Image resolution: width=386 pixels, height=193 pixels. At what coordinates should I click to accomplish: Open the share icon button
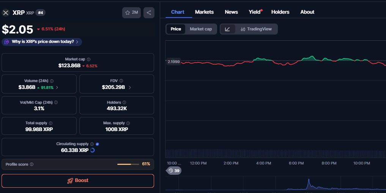149,13
